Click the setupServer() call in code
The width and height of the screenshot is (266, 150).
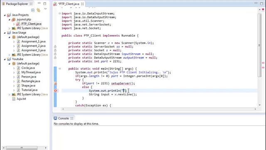pyautogui.click(x=123, y=83)
